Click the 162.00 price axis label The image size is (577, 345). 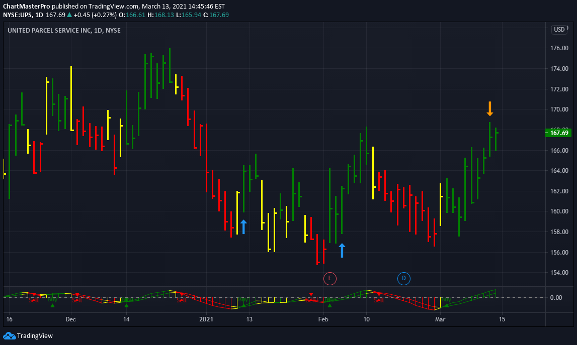[559, 191]
